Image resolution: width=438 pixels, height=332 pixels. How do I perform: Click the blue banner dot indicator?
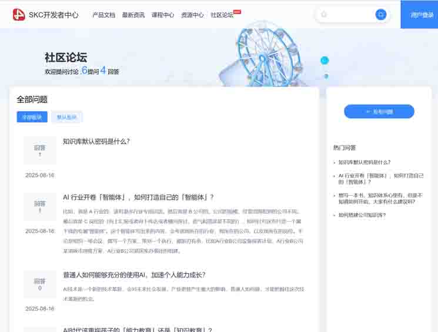point(324,61)
